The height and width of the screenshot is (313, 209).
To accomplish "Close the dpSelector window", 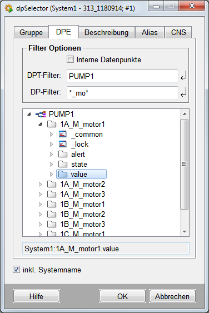I will [x=192, y=6].
